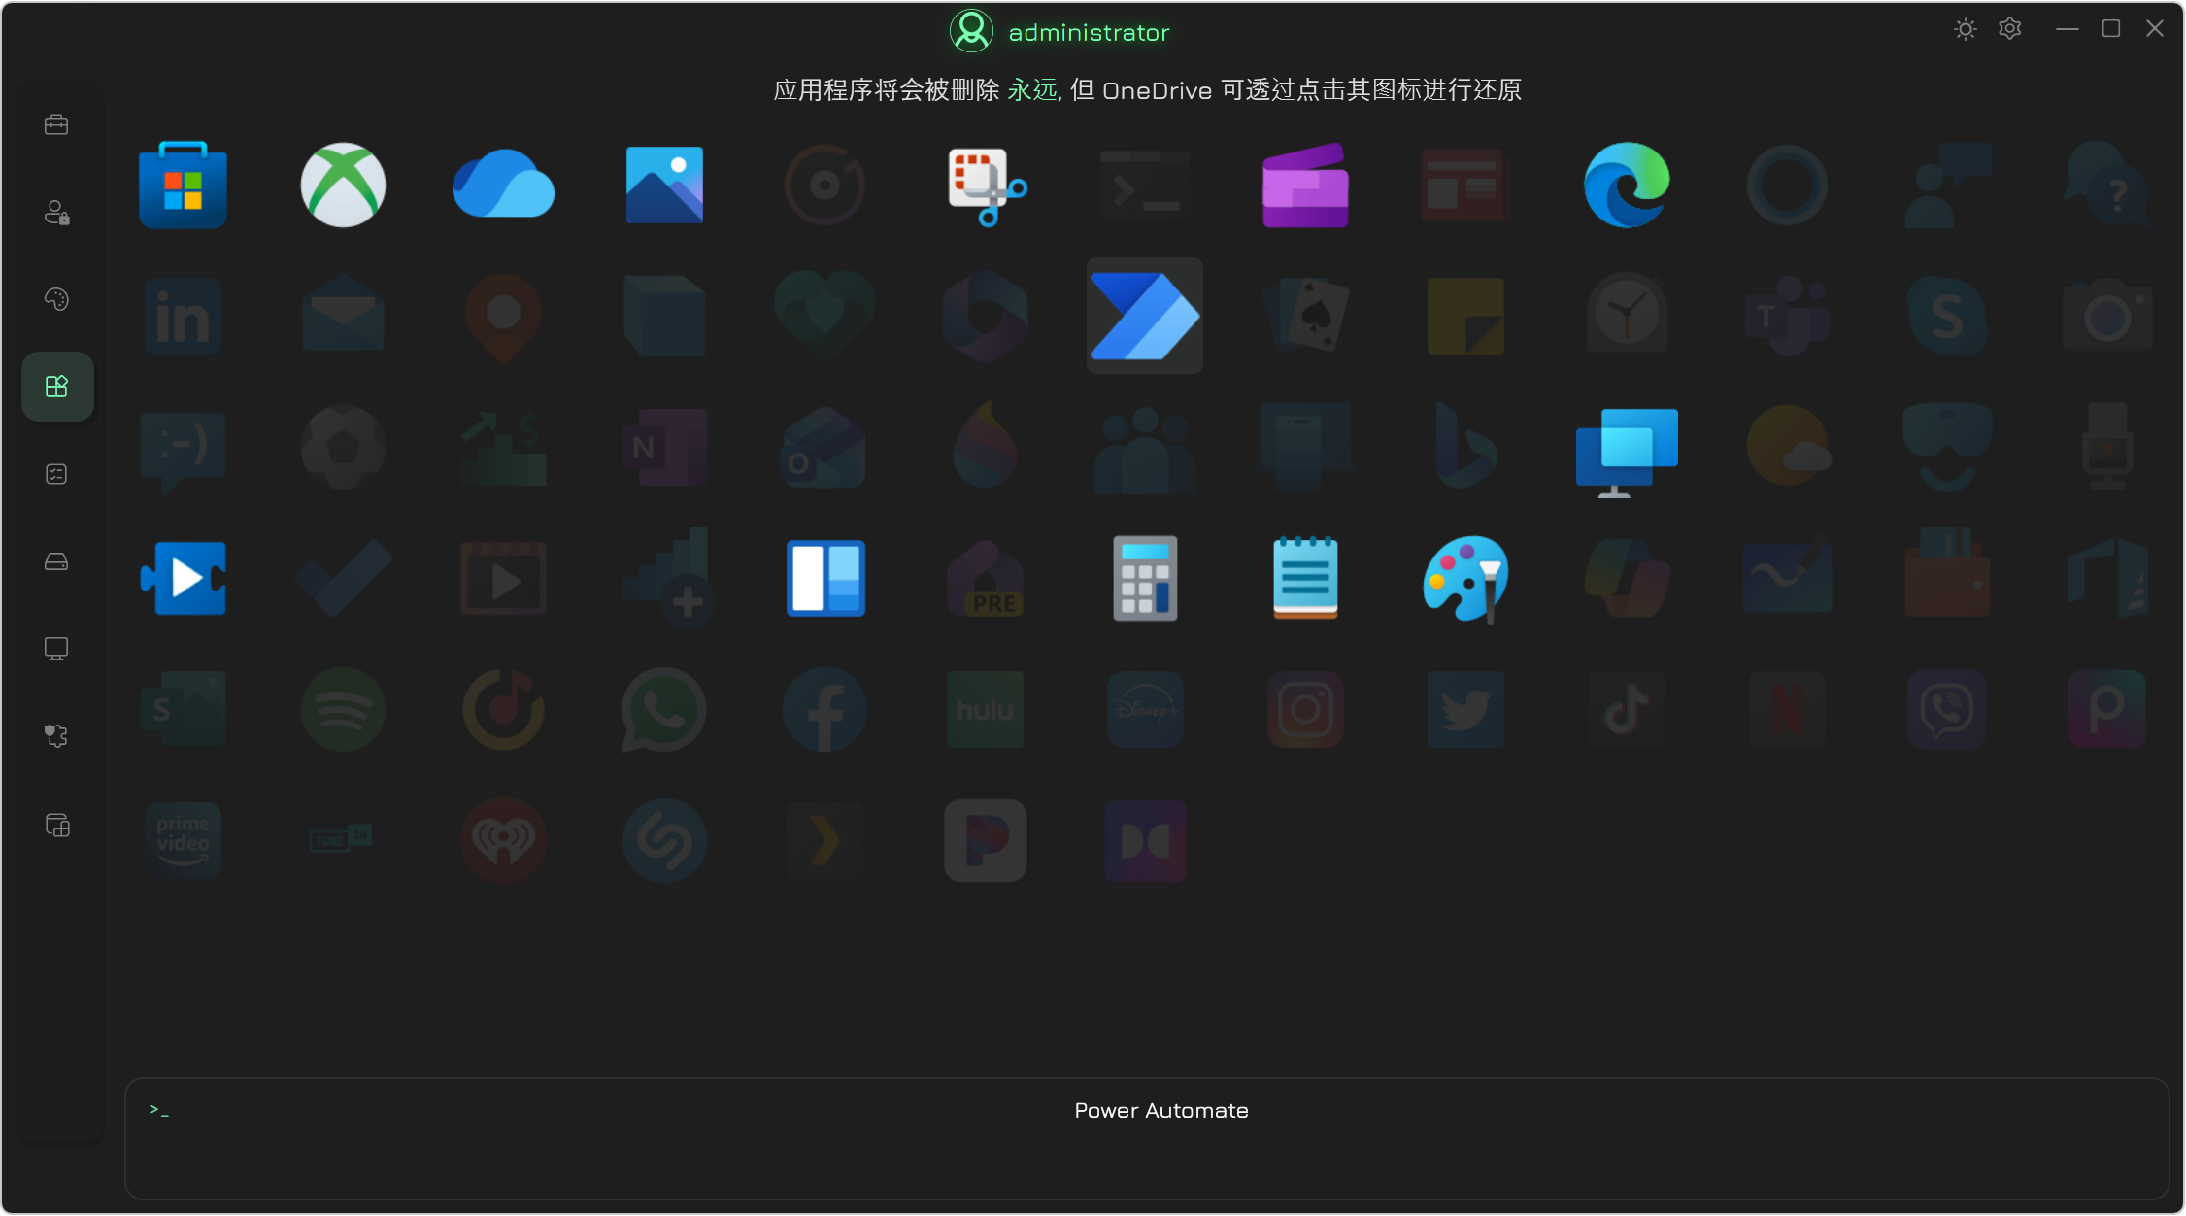2186x1216 pixels.
Task: Select the Microsoft Store app icon
Action: [x=183, y=185]
